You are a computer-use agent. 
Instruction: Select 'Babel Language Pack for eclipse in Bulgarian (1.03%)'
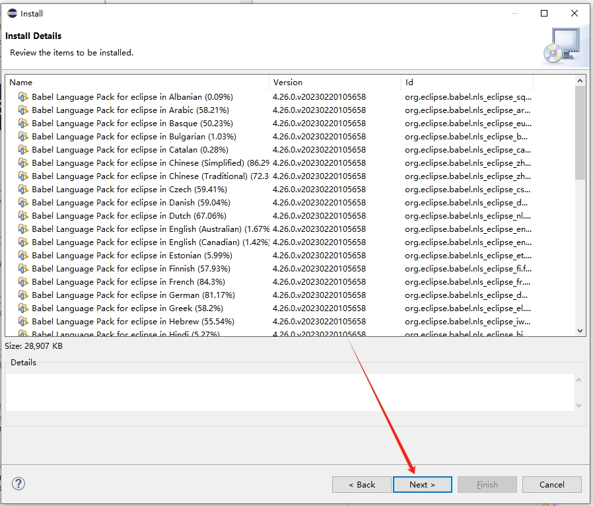134,137
